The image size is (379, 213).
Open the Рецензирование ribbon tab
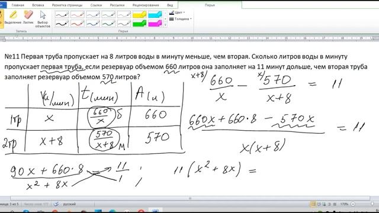146,5
